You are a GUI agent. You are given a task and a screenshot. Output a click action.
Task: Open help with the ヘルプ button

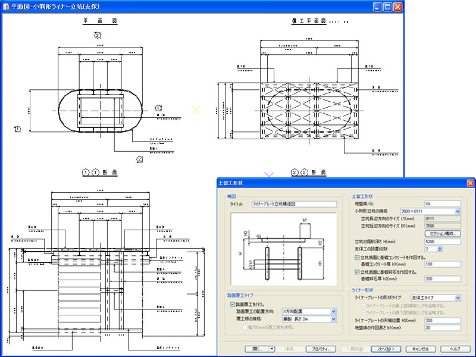point(455,349)
